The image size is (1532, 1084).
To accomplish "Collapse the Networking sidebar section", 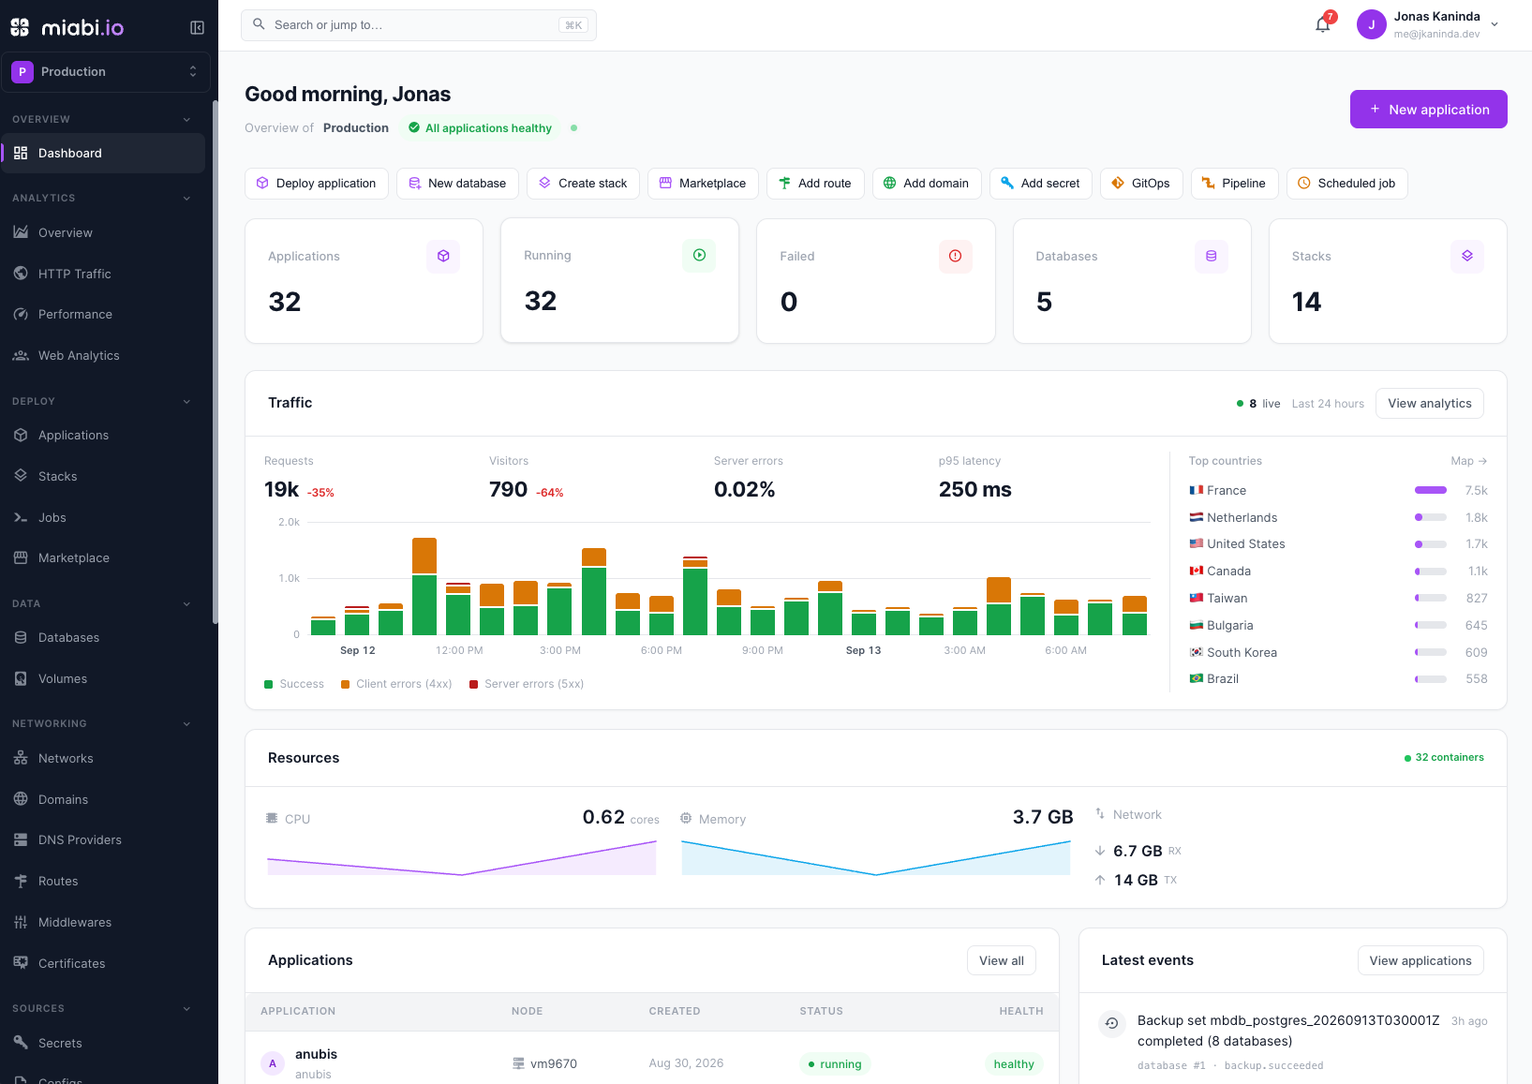I will [x=186, y=723].
